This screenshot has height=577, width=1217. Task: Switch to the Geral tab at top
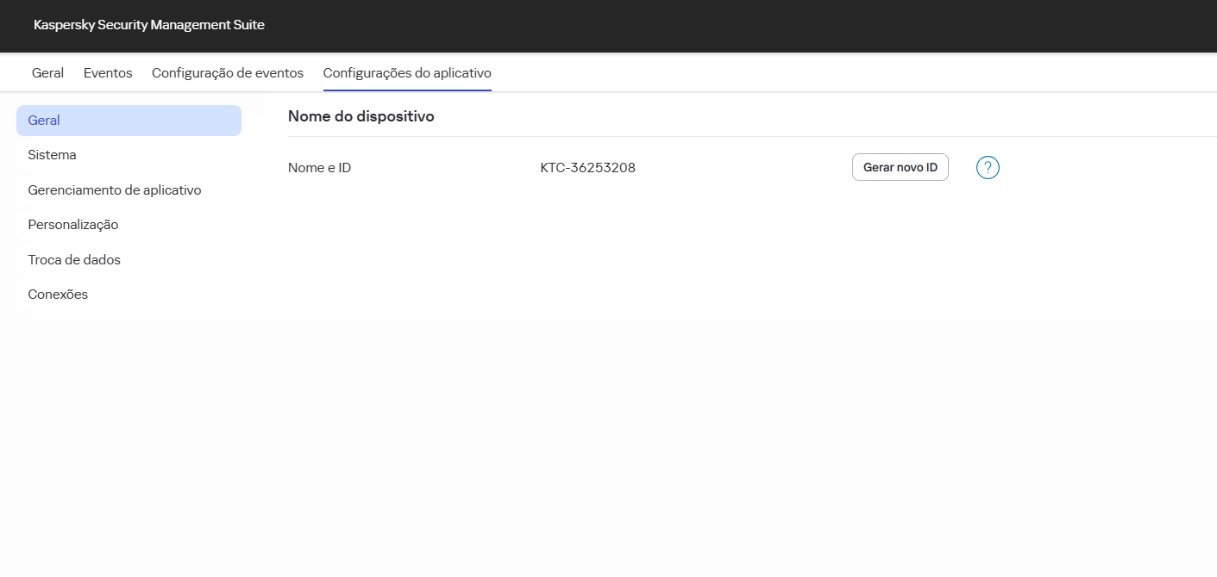(x=47, y=72)
